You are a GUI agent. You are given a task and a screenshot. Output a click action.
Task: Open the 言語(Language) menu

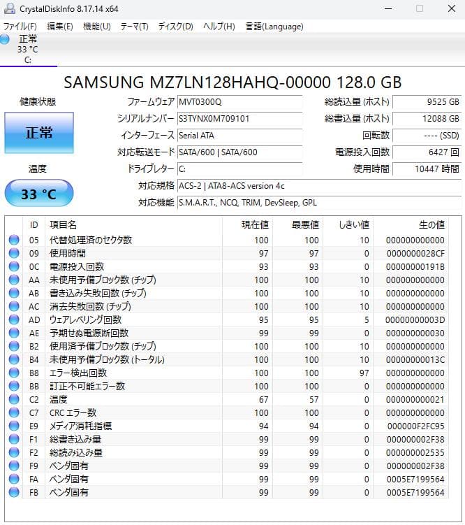click(x=274, y=27)
